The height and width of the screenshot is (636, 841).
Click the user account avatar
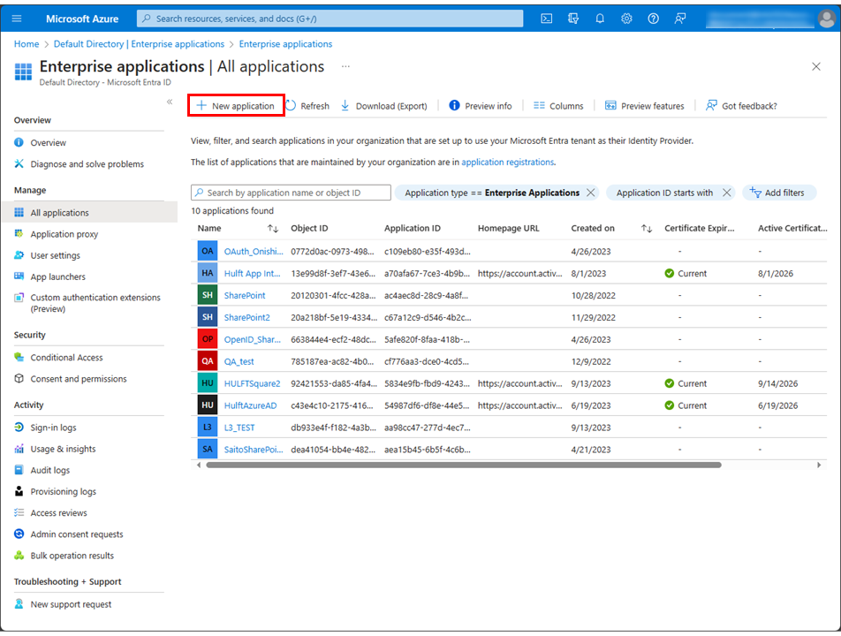(827, 19)
